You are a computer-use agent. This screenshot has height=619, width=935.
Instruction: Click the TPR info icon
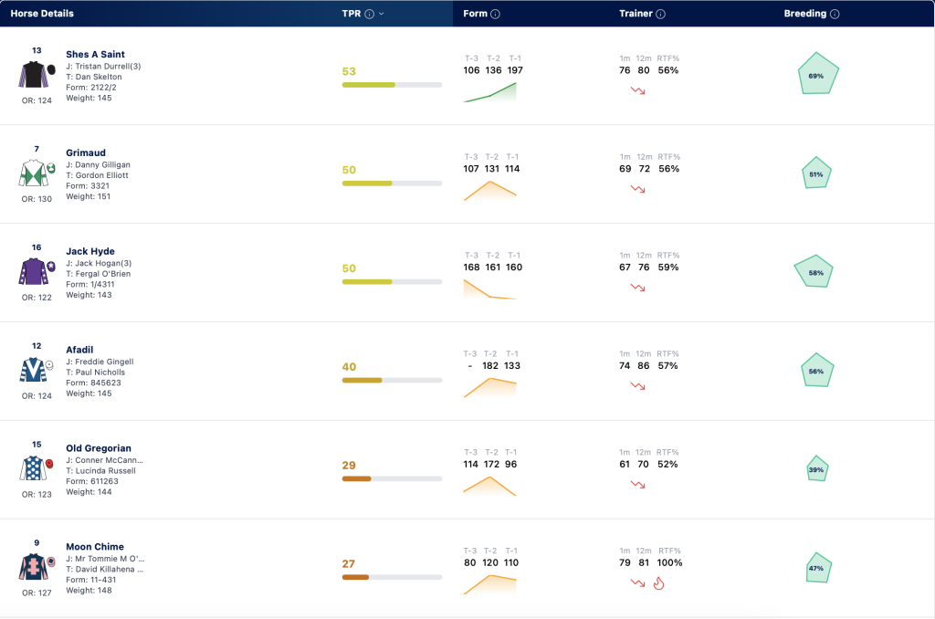[x=369, y=14]
